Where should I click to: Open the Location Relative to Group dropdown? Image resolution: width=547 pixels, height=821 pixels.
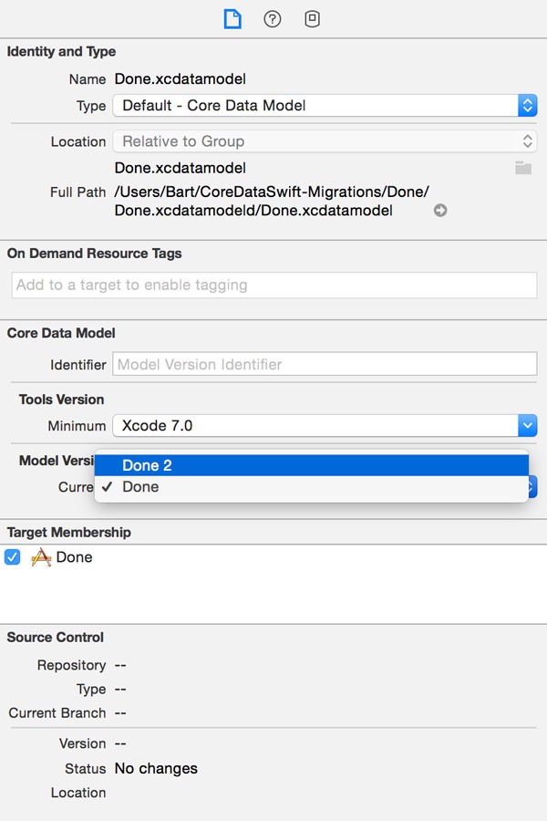tap(325, 141)
